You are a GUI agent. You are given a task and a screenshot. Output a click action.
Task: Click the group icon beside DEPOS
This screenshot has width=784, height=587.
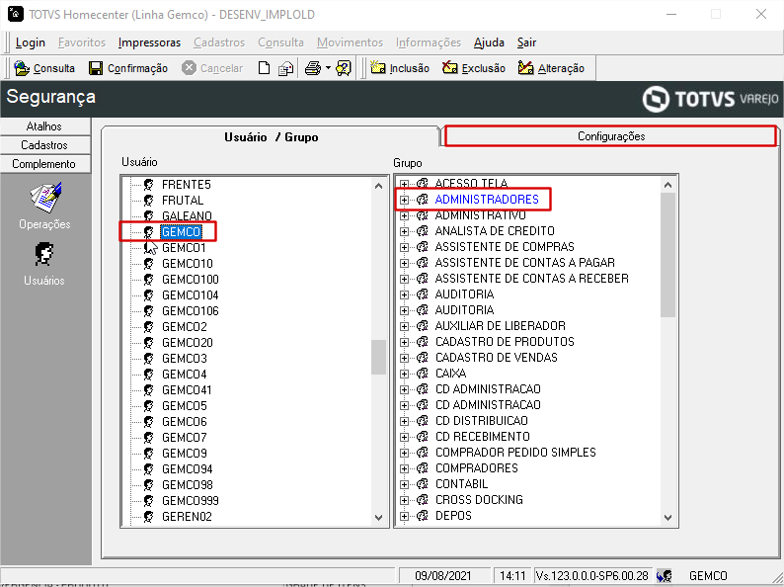(x=423, y=516)
